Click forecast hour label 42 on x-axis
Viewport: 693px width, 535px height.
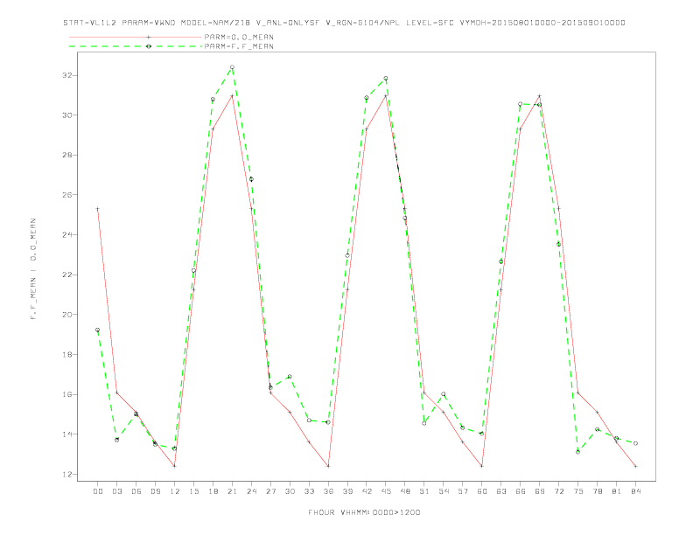367,491
